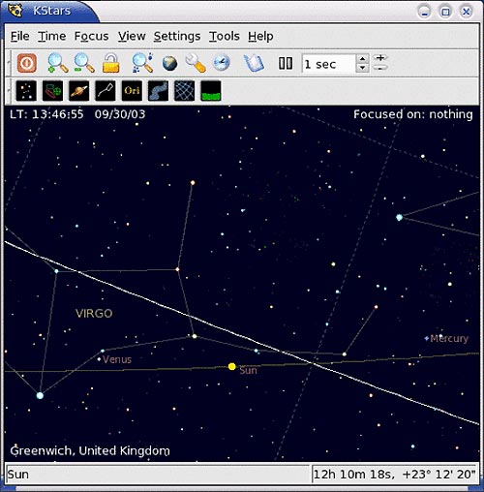This screenshot has height=492, width=484.
Task: Click the clock set time icon
Action: (x=222, y=63)
